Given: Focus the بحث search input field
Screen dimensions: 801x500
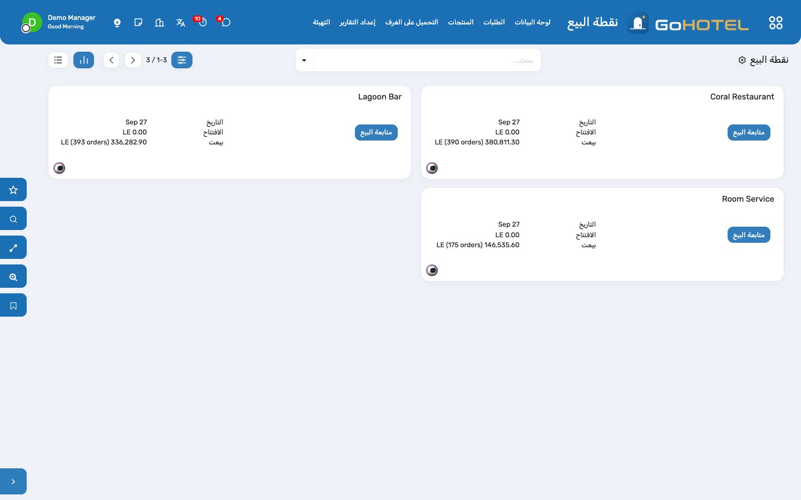Looking at the screenshot, I should 427,60.
